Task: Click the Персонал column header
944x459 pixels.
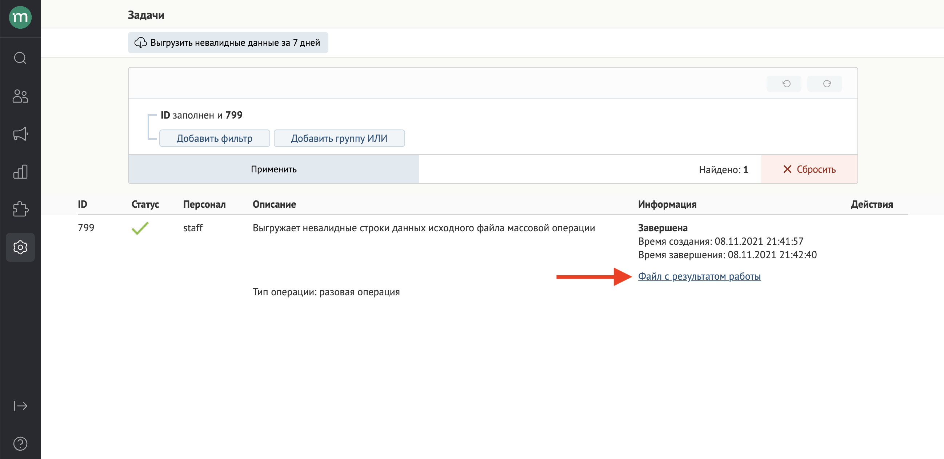Action: [204, 204]
